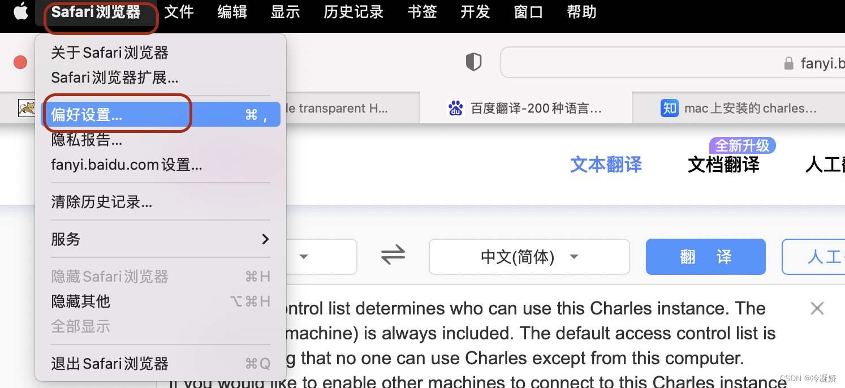Open the 编辑 menu
845x388 pixels.
coord(232,12)
